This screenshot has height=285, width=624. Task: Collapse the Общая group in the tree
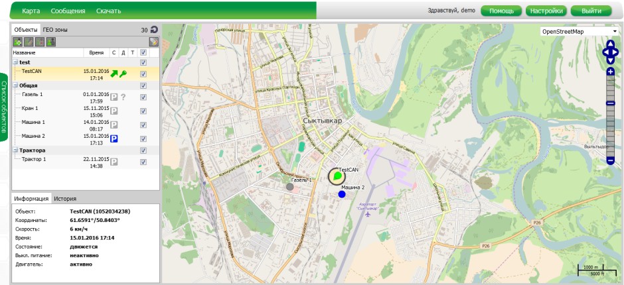(x=15, y=85)
